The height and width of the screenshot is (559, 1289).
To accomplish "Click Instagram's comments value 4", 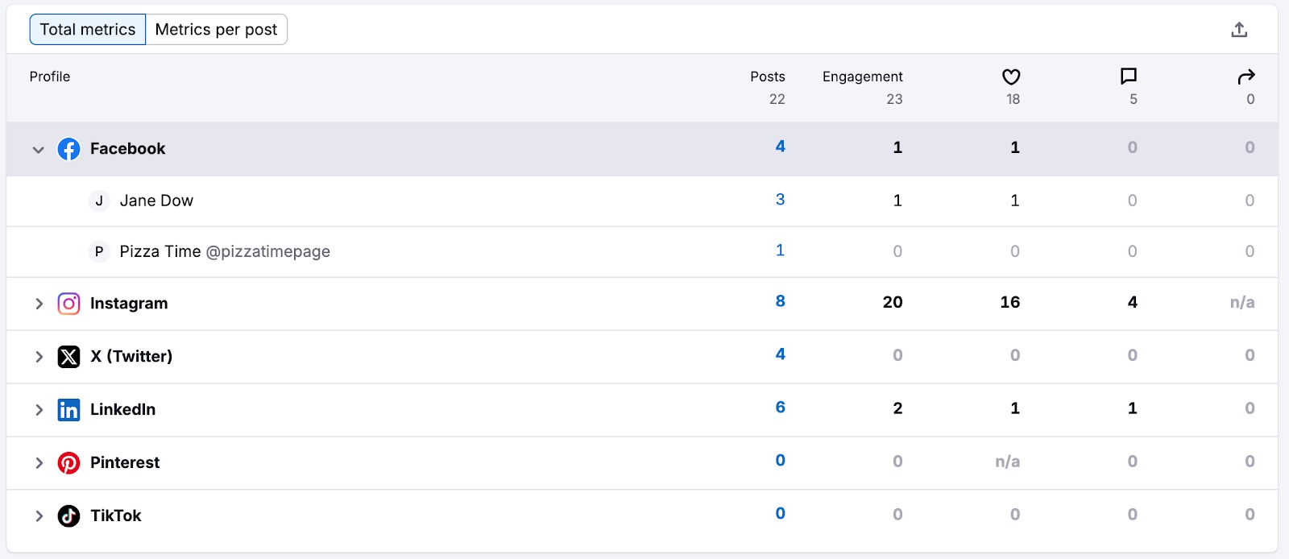I will (1133, 302).
